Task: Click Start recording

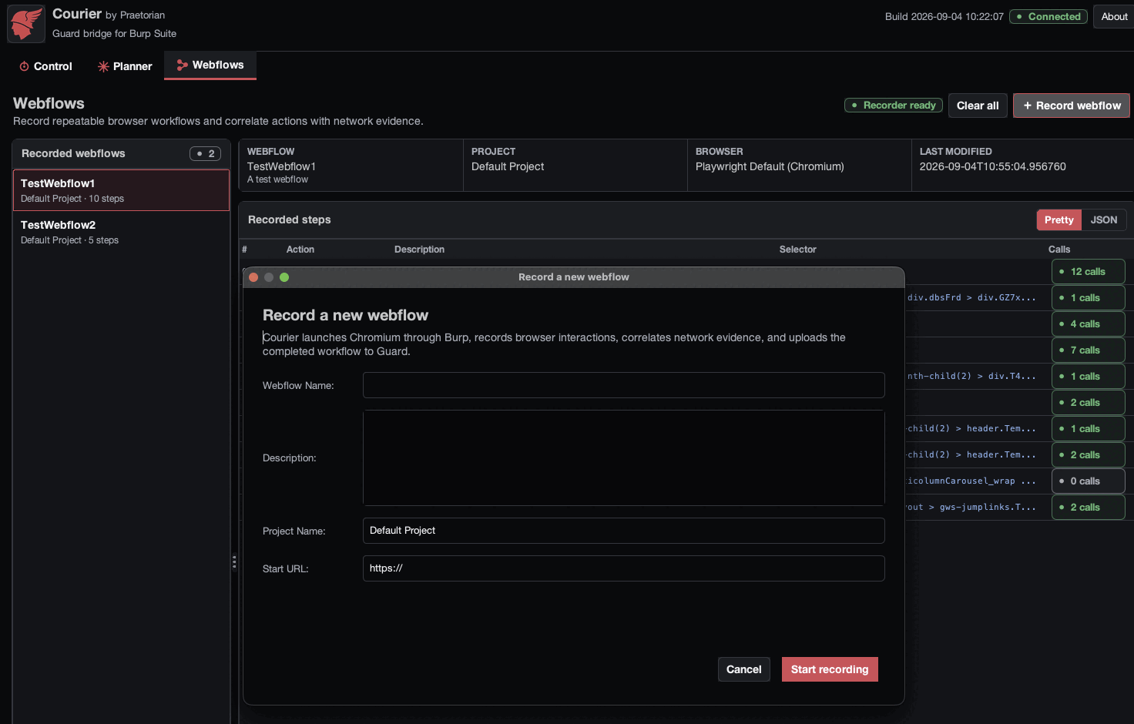Action: [x=830, y=669]
